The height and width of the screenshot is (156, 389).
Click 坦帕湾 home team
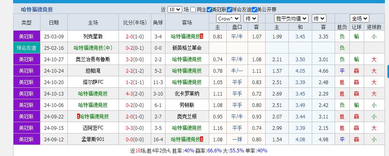point(93,71)
